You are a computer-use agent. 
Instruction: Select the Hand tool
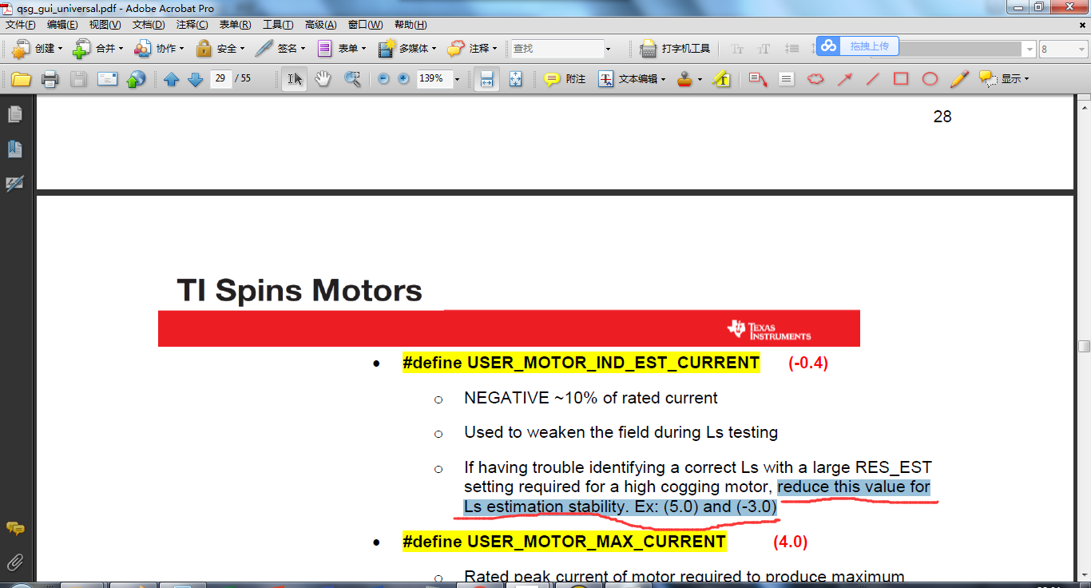click(323, 79)
